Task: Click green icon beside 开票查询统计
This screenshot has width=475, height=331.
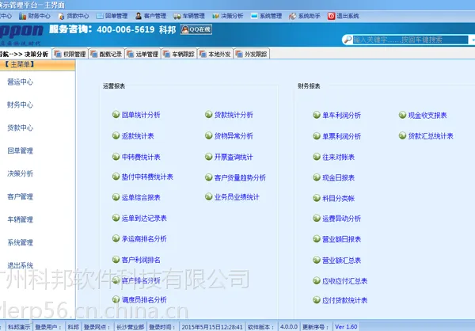Action: click(x=209, y=157)
